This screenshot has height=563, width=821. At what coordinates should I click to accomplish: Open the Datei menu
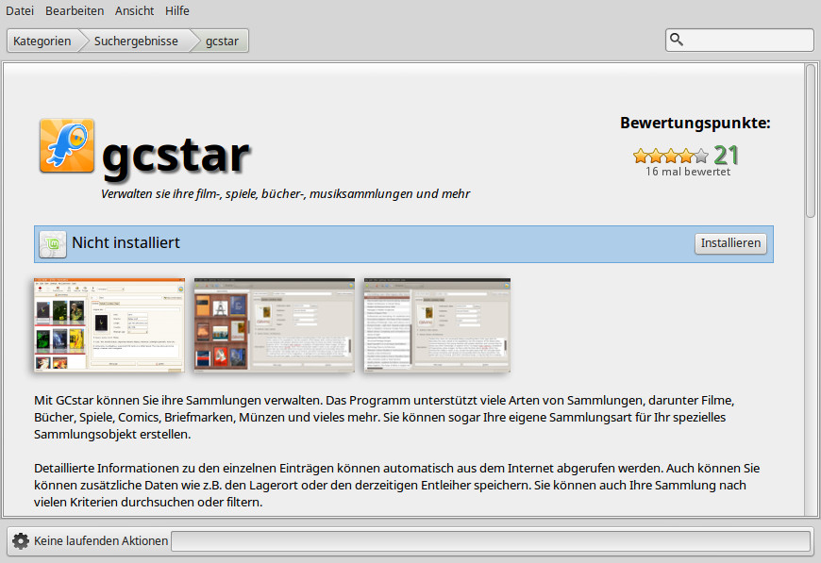point(20,11)
